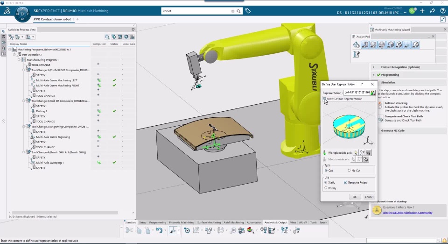Image resolution: width=448 pixels, height=244 pixels.
Task: Open the Add (plus) menu in top bar
Action: [x=422, y=11]
